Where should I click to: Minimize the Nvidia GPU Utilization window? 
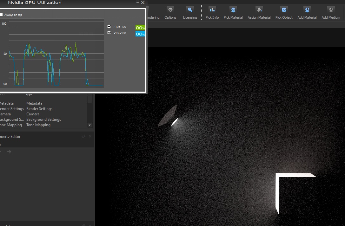(137, 3)
